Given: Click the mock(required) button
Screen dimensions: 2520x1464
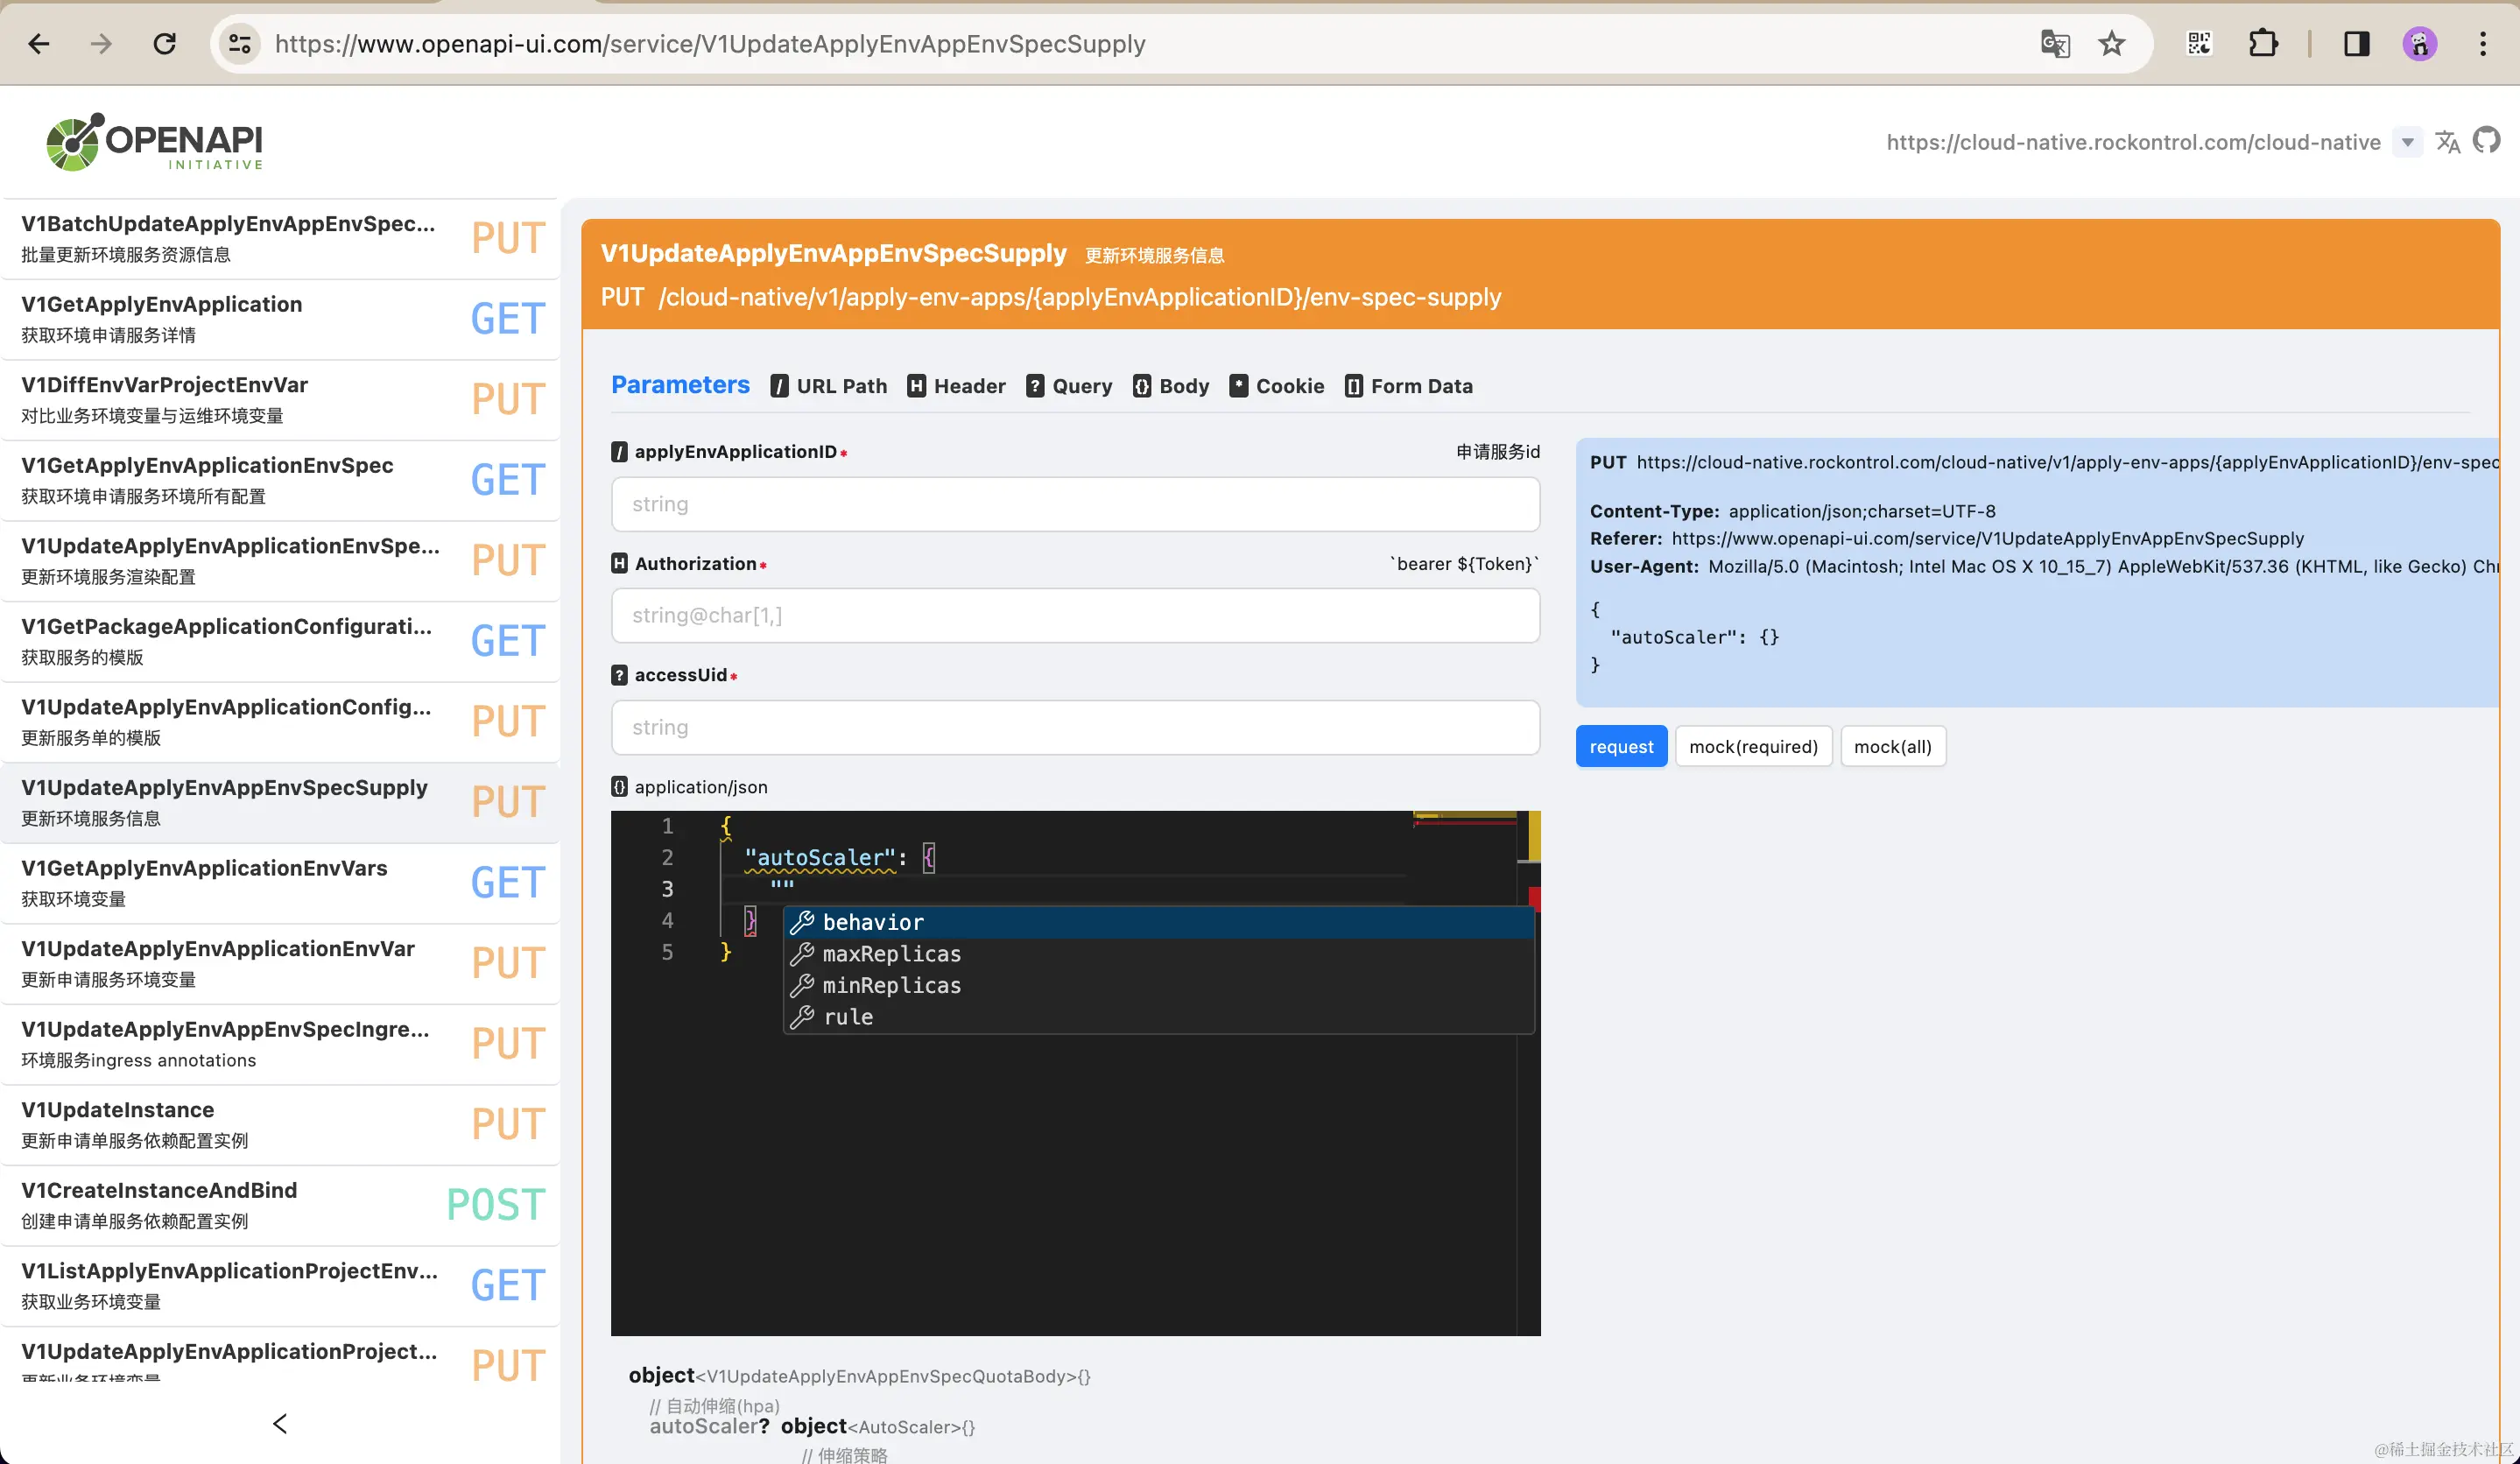Looking at the screenshot, I should (x=1753, y=747).
